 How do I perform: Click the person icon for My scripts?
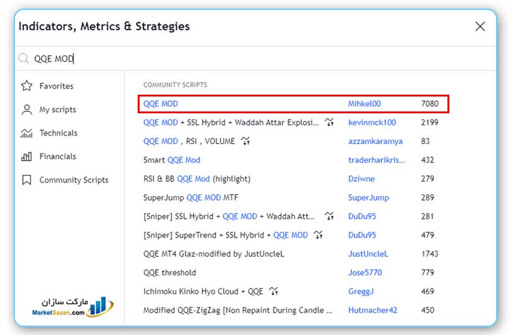pos(26,110)
